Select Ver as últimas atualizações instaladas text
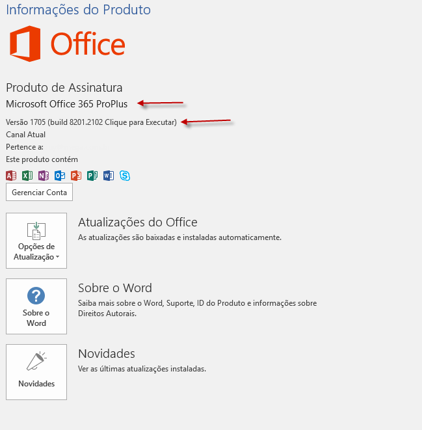Screen dimensions: 422x430 coord(142,369)
